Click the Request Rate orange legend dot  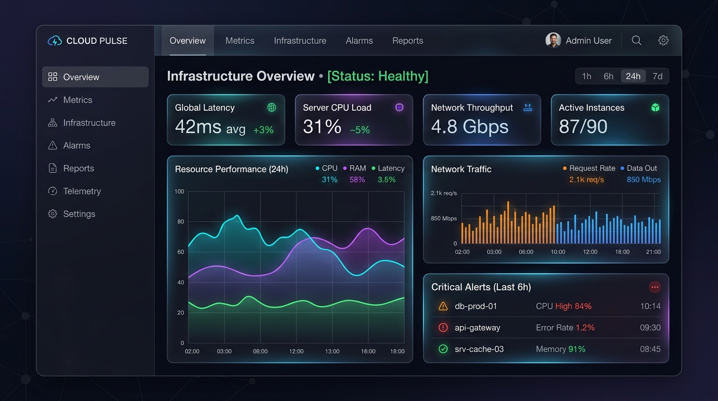pyautogui.click(x=565, y=168)
